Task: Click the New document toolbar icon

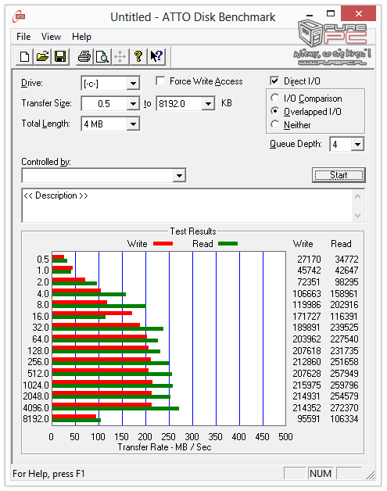Action: 24,56
